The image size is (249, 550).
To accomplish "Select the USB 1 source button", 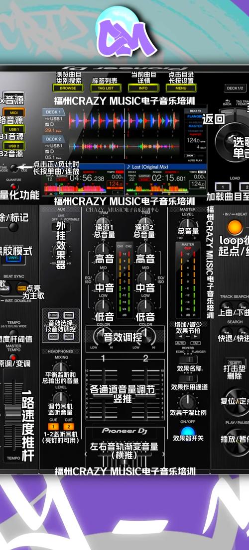I will [14, 129].
